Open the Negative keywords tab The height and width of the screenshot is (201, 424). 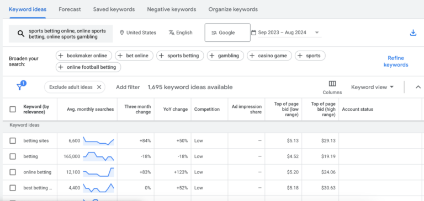tap(172, 9)
